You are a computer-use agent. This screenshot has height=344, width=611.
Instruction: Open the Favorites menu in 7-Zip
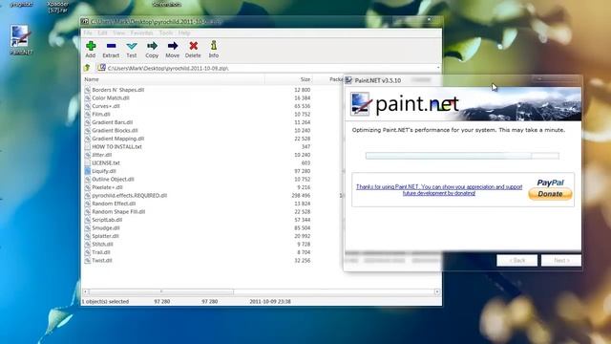pyautogui.click(x=141, y=33)
